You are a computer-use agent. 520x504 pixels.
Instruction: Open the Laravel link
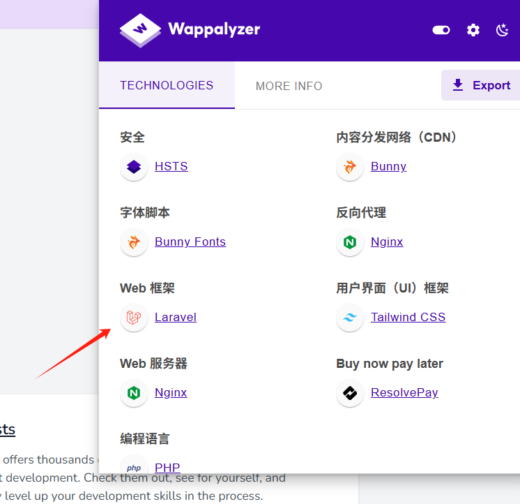coord(176,317)
